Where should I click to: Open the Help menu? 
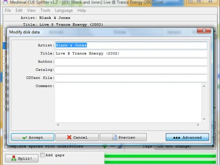pyautogui.click(x=81, y=10)
